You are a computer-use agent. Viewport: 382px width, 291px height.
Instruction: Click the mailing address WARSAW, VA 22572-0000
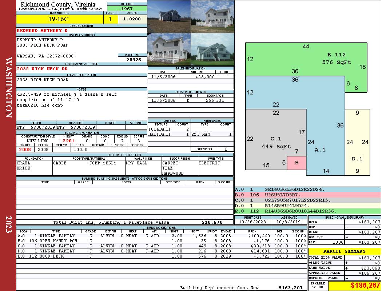[45, 56]
